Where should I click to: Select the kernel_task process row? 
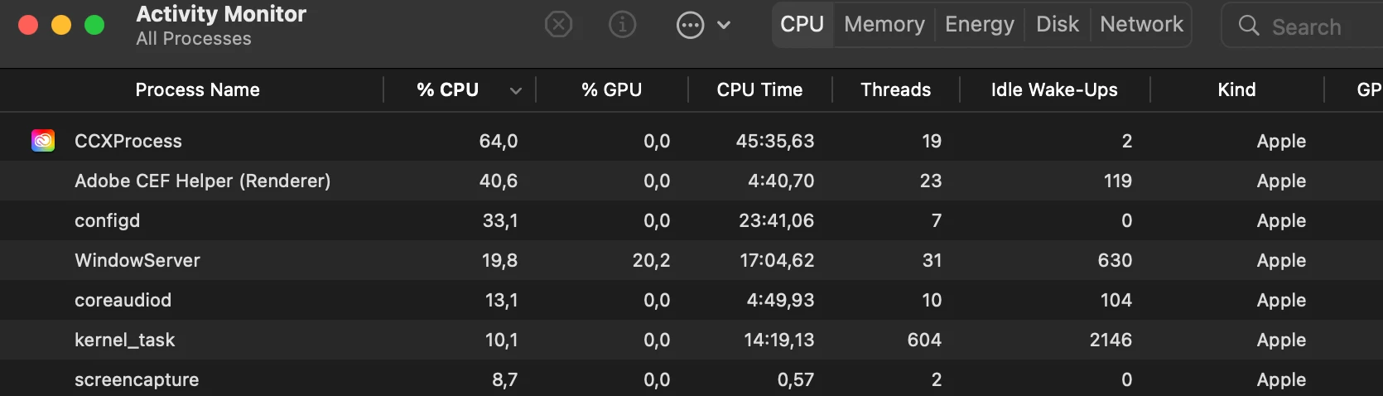[691, 340]
